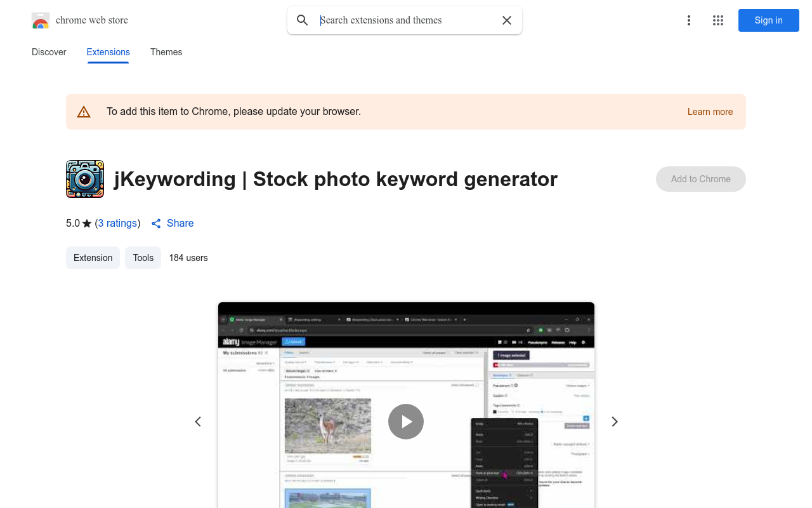Open the Google apps grid

coord(718,20)
